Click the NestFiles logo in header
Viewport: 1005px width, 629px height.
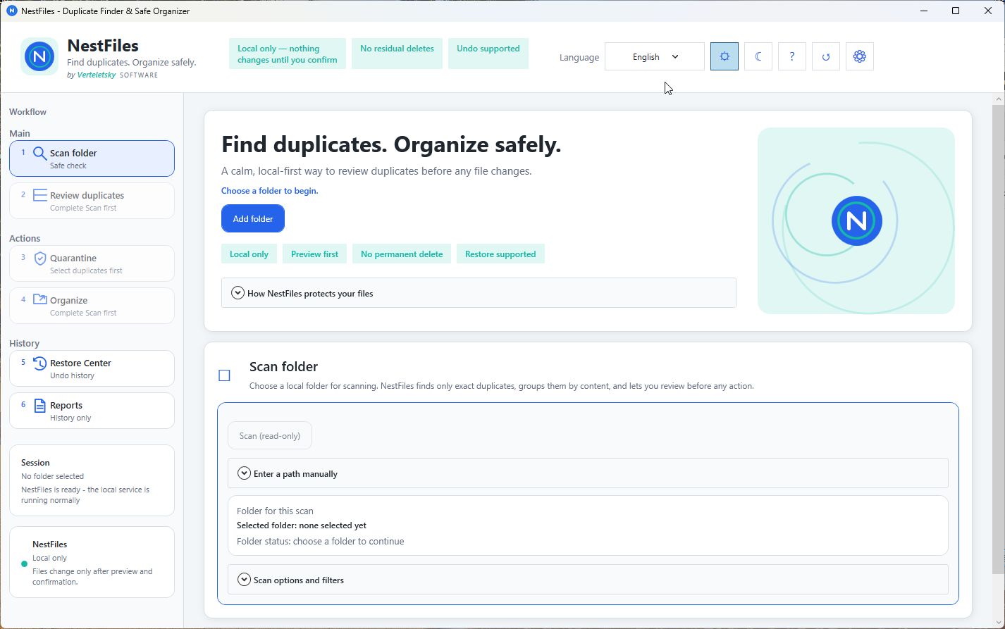coord(39,56)
